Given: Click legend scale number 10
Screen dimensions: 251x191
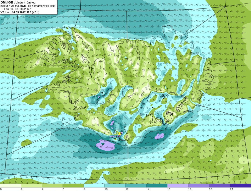Looking at the screenshot, I should (x=106, y=189).
